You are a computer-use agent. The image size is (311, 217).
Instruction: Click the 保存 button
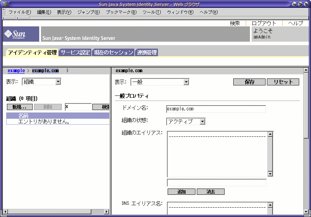coord(249,82)
